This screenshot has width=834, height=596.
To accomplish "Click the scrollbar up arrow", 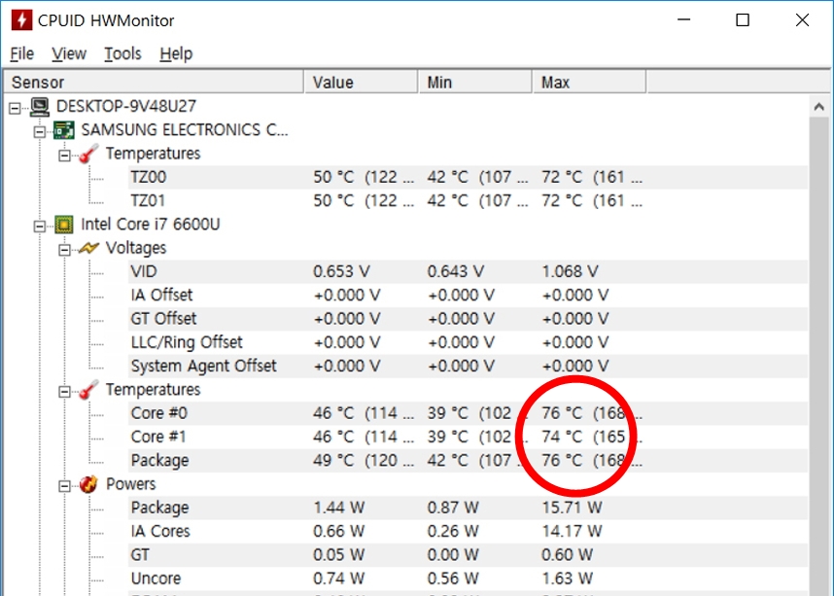I will click(819, 107).
